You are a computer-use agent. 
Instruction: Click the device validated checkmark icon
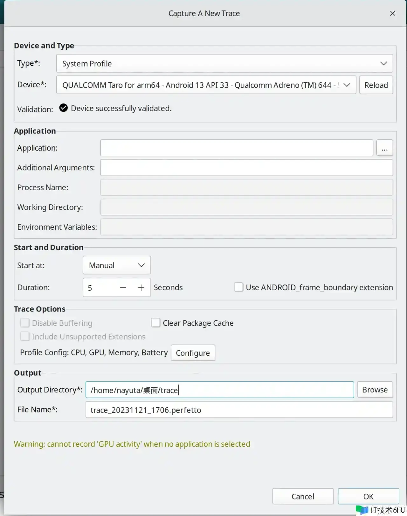coord(64,108)
